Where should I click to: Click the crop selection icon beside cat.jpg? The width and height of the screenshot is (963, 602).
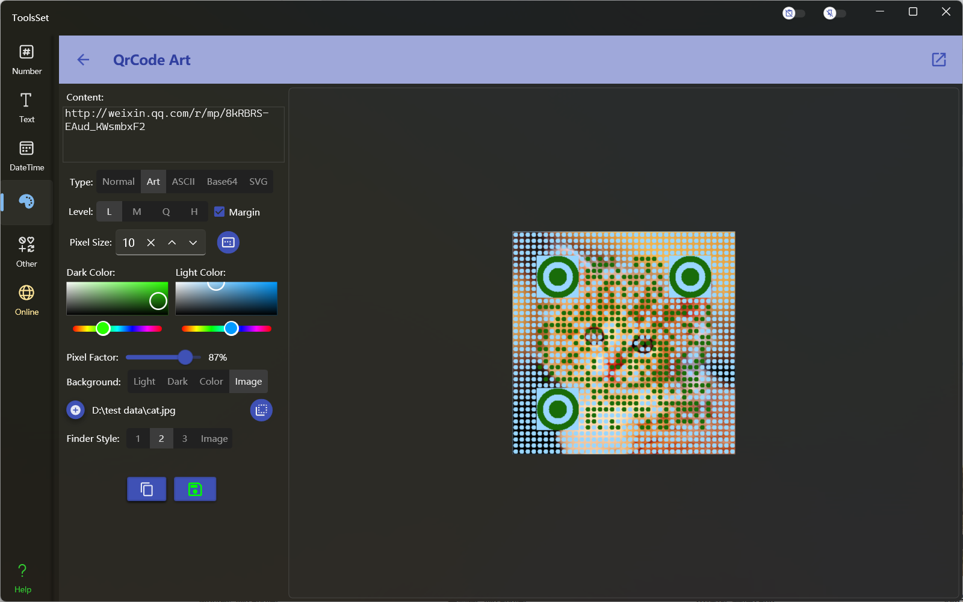click(261, 411)
